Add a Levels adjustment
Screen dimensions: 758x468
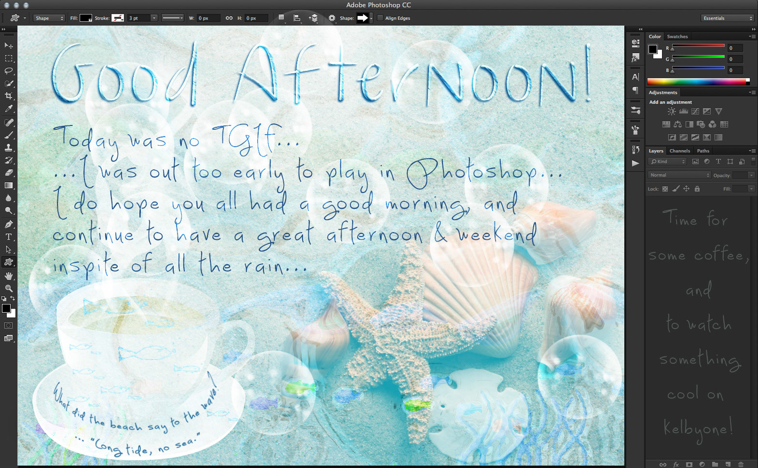684,111
